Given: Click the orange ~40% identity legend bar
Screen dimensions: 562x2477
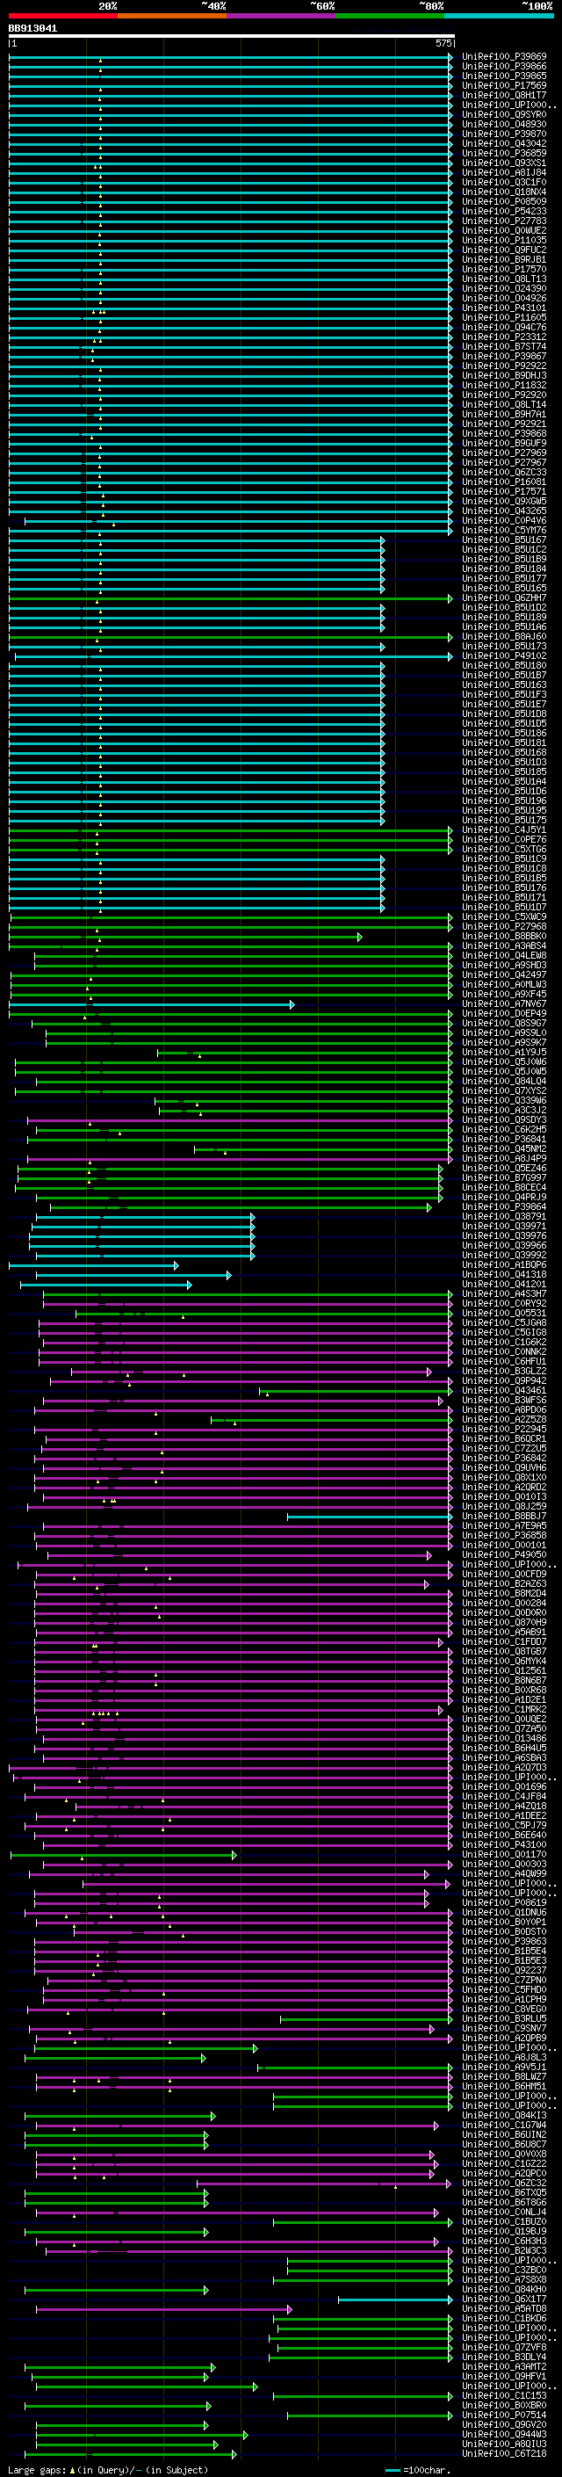Looking at the screenshot, I should click(172, 16).
